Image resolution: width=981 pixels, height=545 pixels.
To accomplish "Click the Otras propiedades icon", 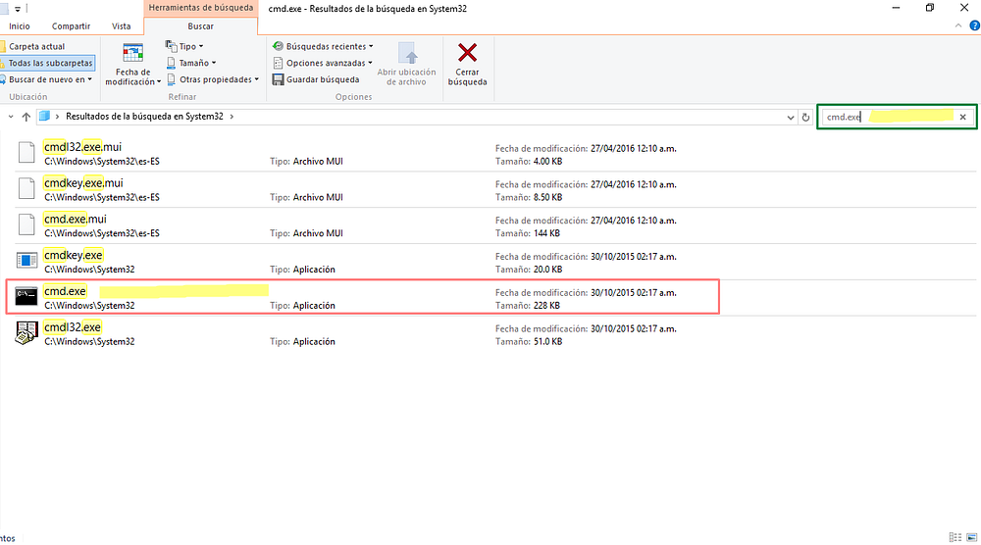I will coord(171,79).
